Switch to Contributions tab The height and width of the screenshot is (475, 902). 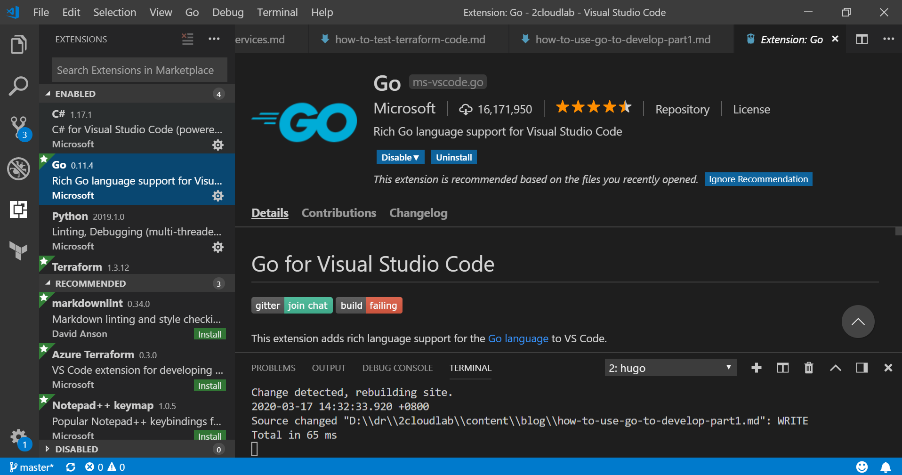(x=339, y=213)
